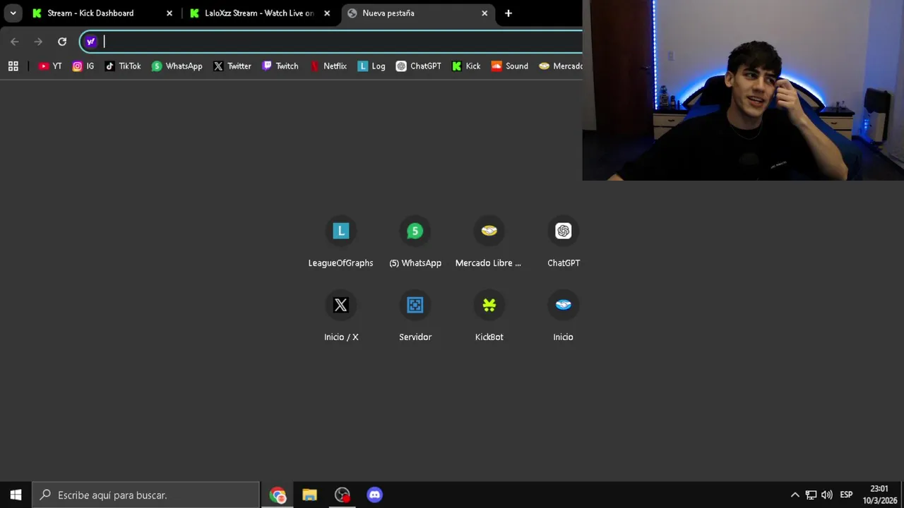Open the YT bookmark
Image resolution: width=904 pixels, height=508 pixels.
(50, 66)
